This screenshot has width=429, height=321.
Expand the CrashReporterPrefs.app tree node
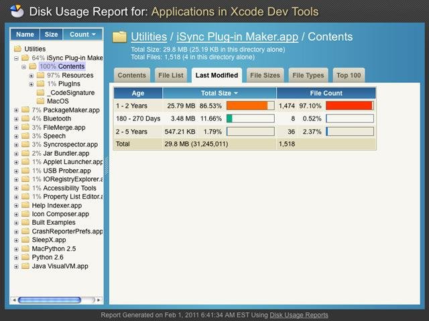pyautogui.click(x=16, y=232)
